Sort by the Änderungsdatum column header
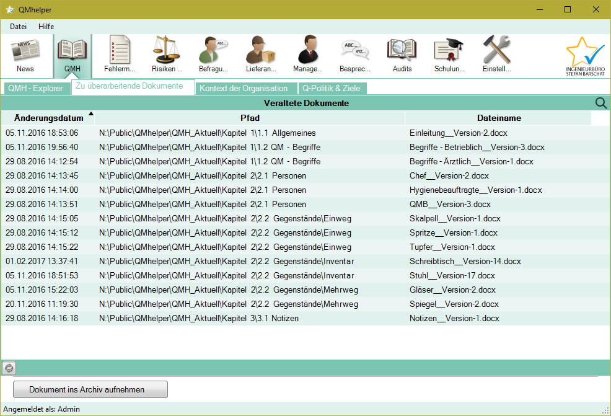The height and width of the screenshot is (416, 611). point(48,118)
